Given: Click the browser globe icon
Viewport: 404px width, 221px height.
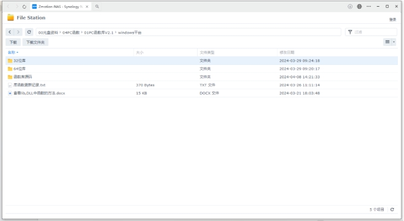Looking at the screenshot, I should (359, 6).
